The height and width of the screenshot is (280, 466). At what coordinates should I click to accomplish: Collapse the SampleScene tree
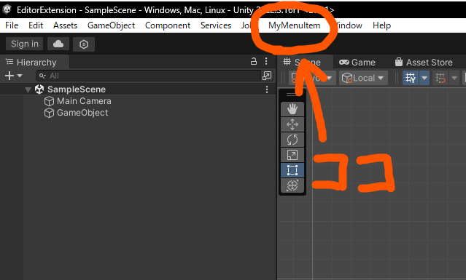coord(28,89)
